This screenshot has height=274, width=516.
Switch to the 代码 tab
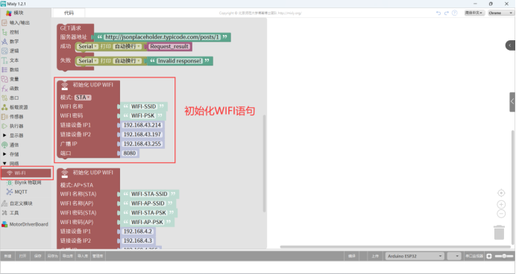(x=69, y=13)
